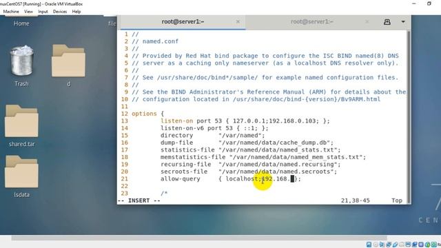Open the View menu in VirtualBox

[28, 12]
